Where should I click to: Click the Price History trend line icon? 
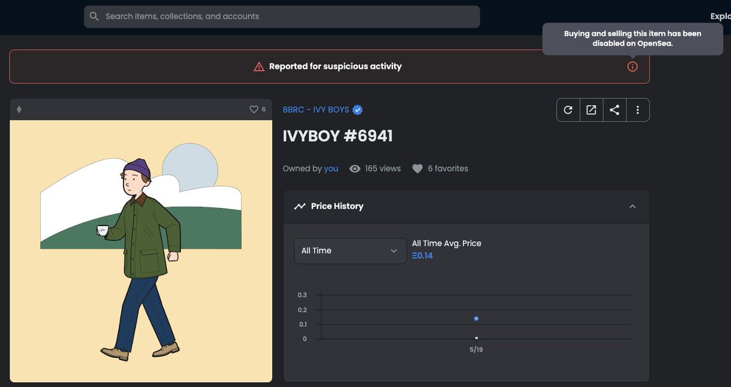[x=300, y=206]
